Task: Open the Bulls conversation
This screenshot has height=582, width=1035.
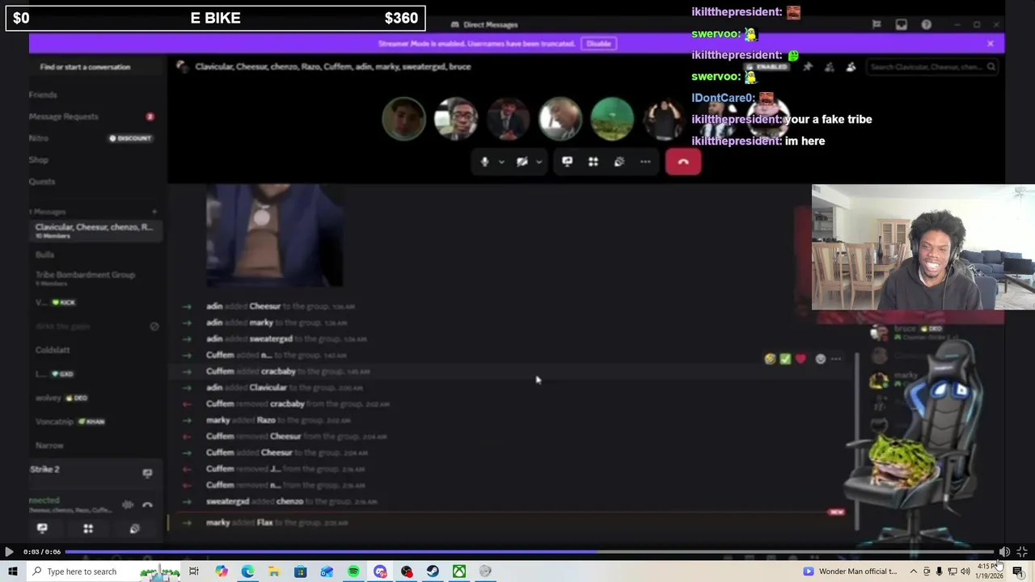Action: pyautogui.click(x=95, y=255)
